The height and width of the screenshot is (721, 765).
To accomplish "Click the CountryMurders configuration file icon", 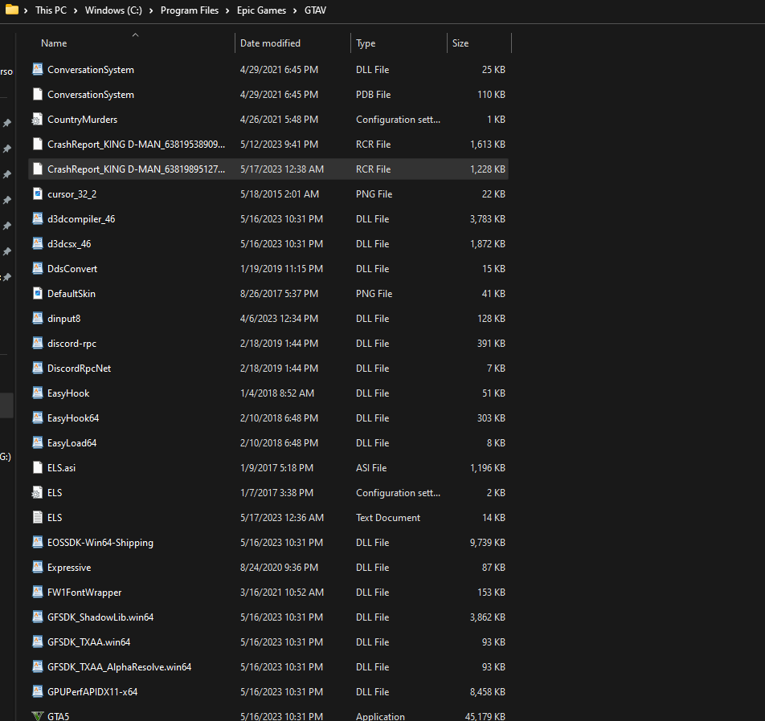I will pyautogui.click(x=37, y=120).
